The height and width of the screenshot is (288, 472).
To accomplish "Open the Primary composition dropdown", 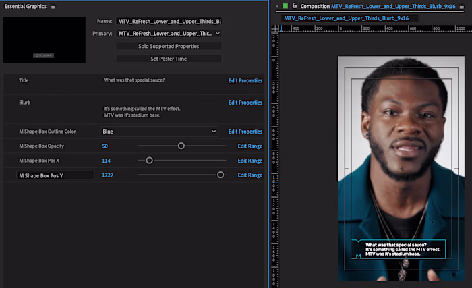I will pos(169,34).
